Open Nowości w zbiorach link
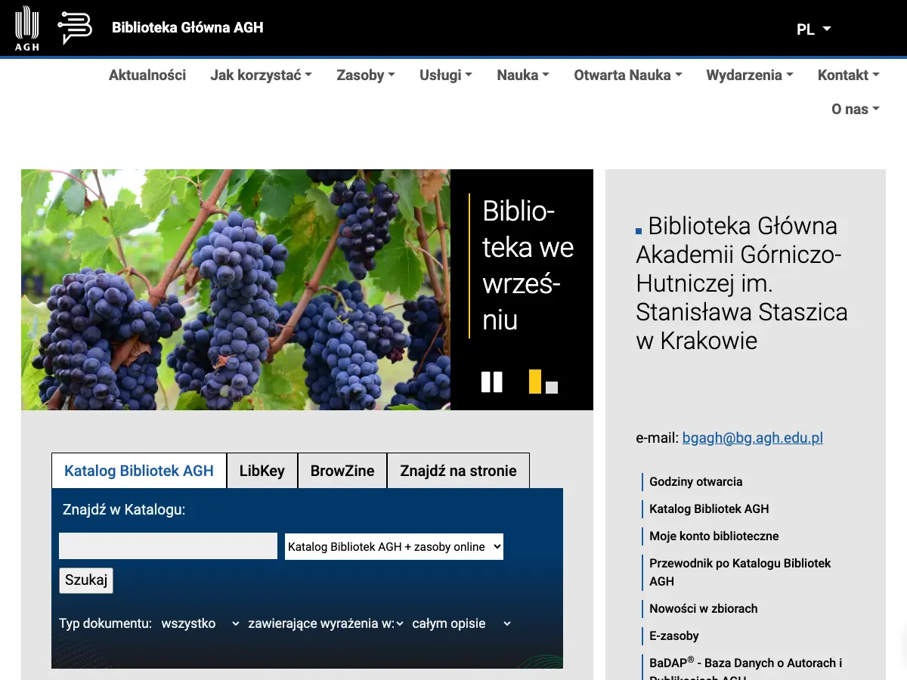This screenshot has width=907, height=680. [x=704, y=608]
